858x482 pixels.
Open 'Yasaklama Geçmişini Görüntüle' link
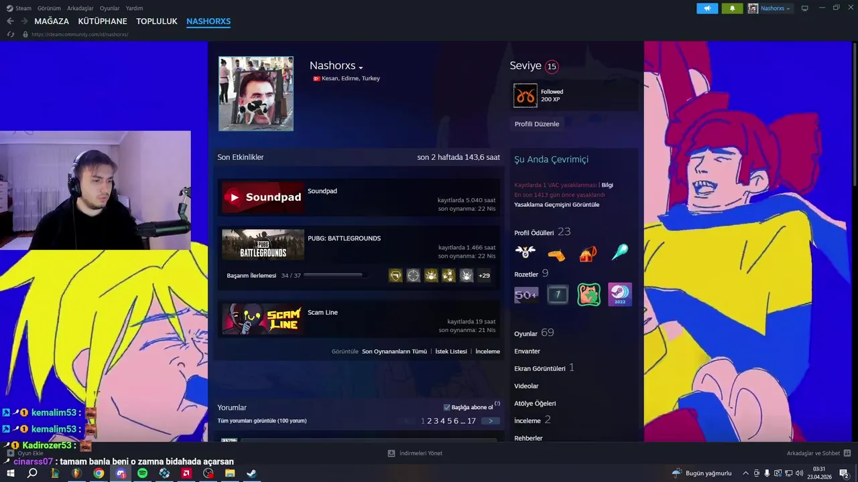tap(556, 205)
